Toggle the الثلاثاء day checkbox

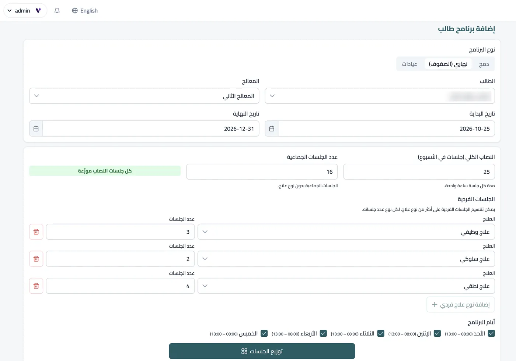[x=381, y=333]
